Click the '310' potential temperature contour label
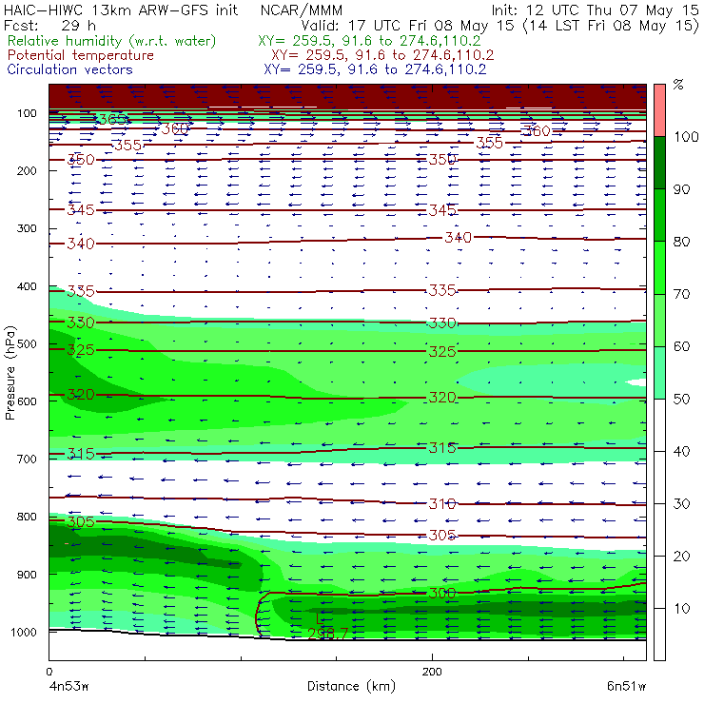This screenshot has height=704, width=704. tap(442, 504)
